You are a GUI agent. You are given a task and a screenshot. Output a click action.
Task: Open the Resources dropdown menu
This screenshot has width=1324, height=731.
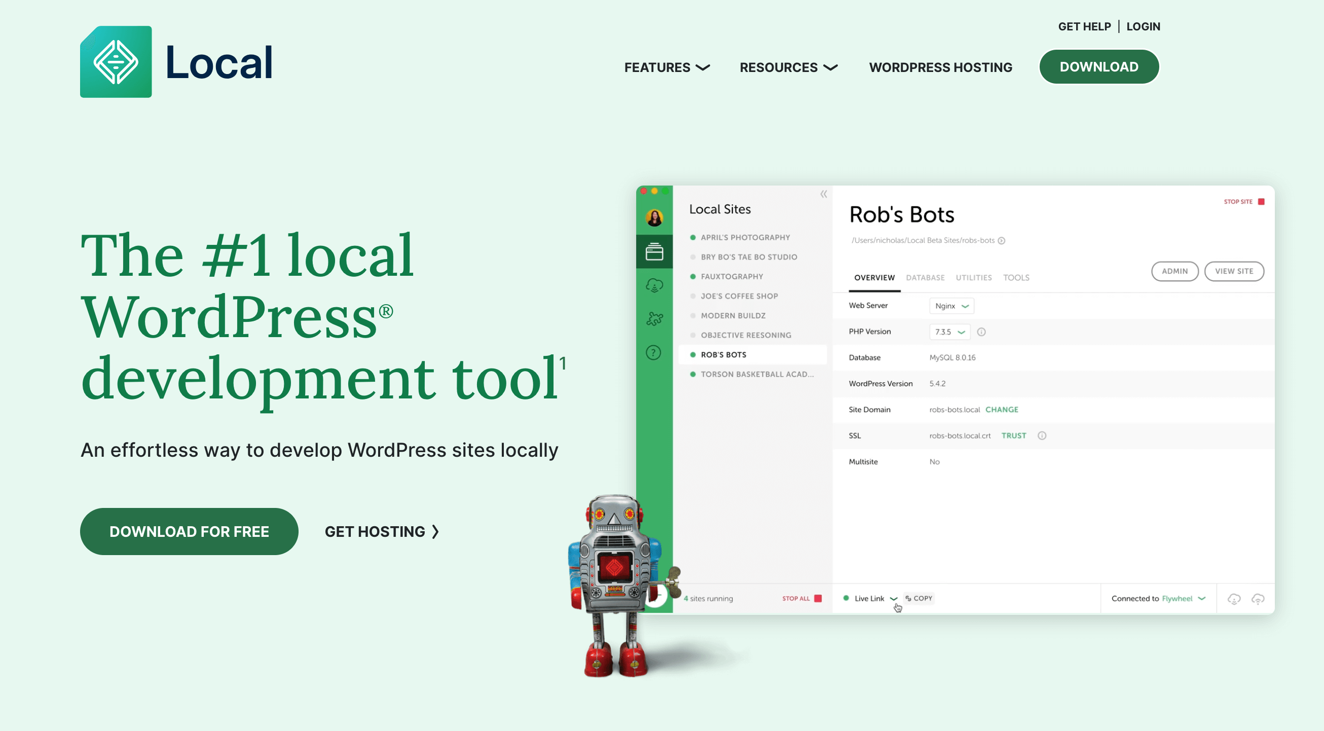(788, 67)
